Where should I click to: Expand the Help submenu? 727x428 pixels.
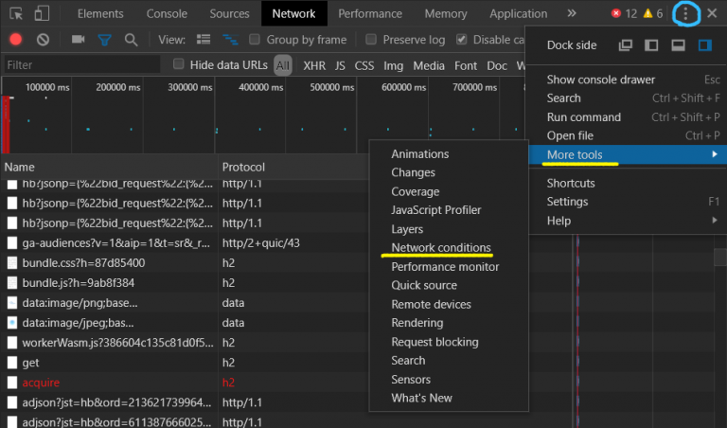click(628, 221)
